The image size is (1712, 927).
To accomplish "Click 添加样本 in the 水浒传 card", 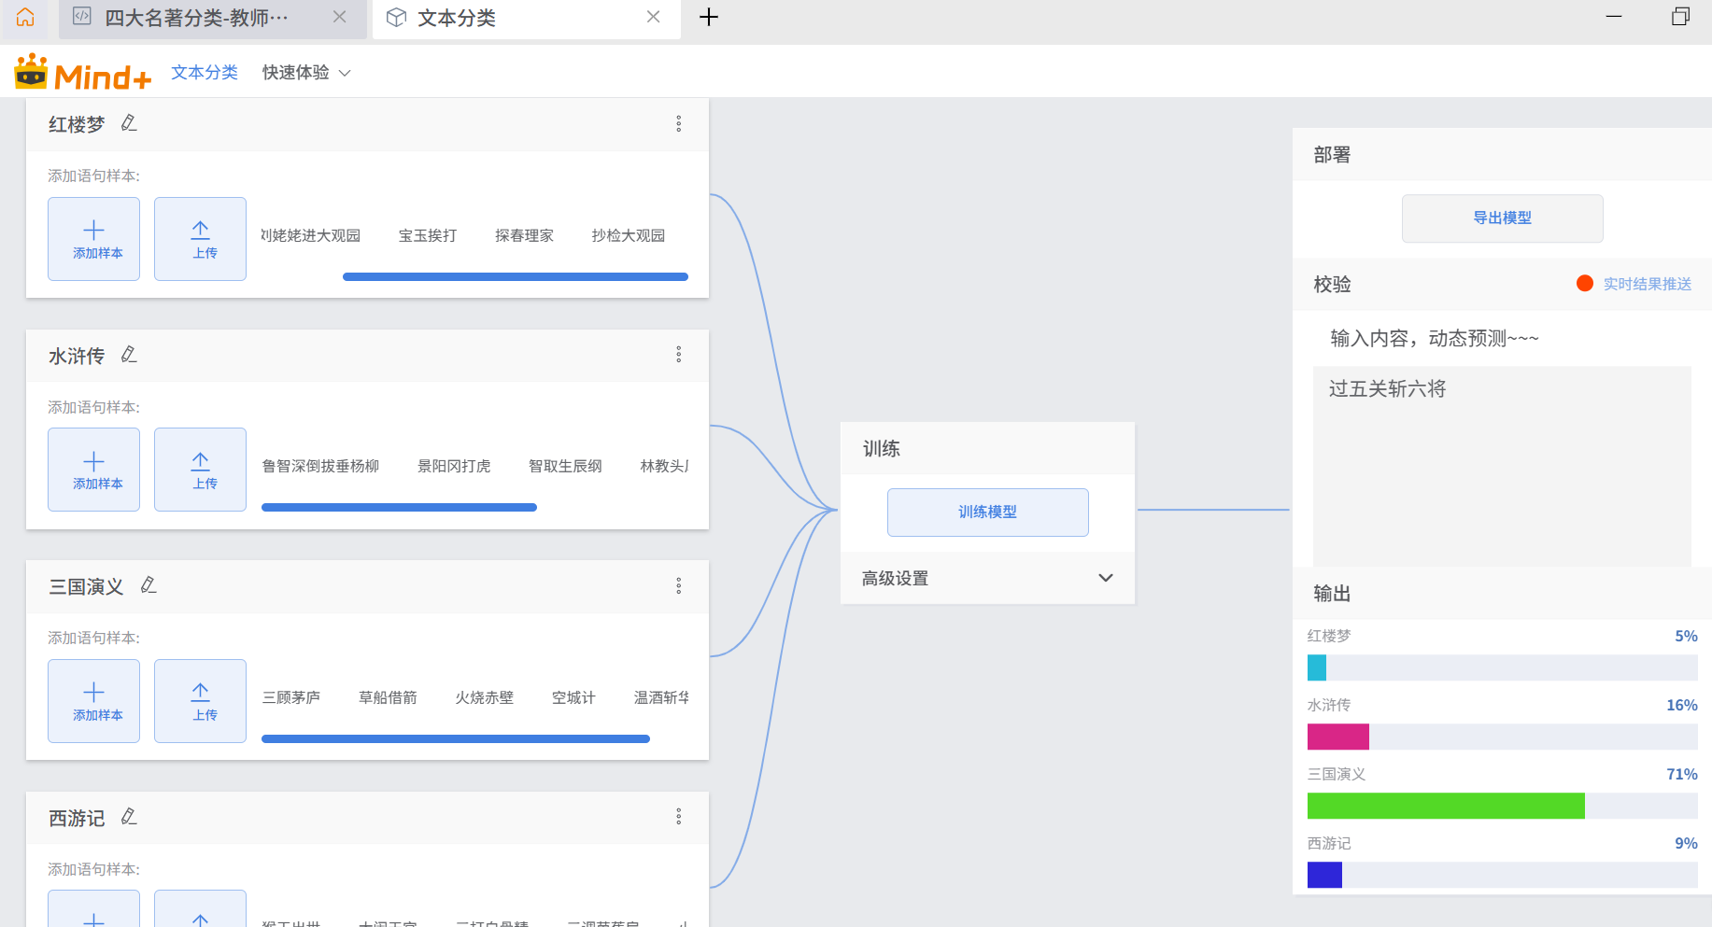I will pos(94,470).
